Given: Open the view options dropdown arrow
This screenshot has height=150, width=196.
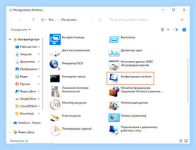Looking at the screenshot, I should tap(168, 30).
